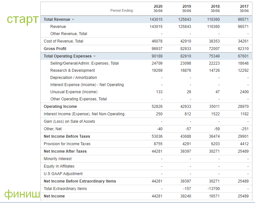The width and height of the screenshot is (255, 203).
Task: Click 2018 Total Revenue value 110360
Action: point(213,19)
